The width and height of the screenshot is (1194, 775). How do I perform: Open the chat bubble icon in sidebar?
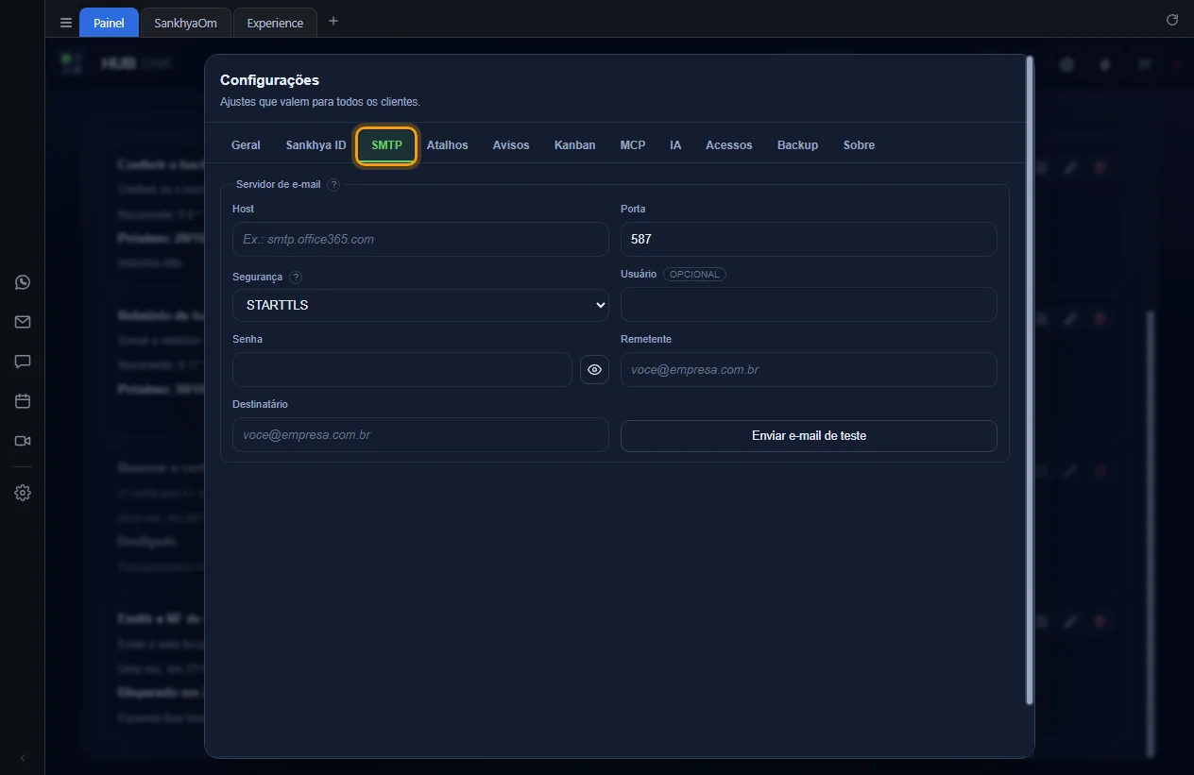pos(23,362)
